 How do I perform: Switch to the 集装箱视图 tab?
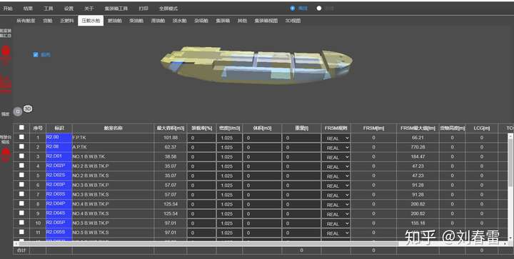pyautogui.click(x=266, y=21)
